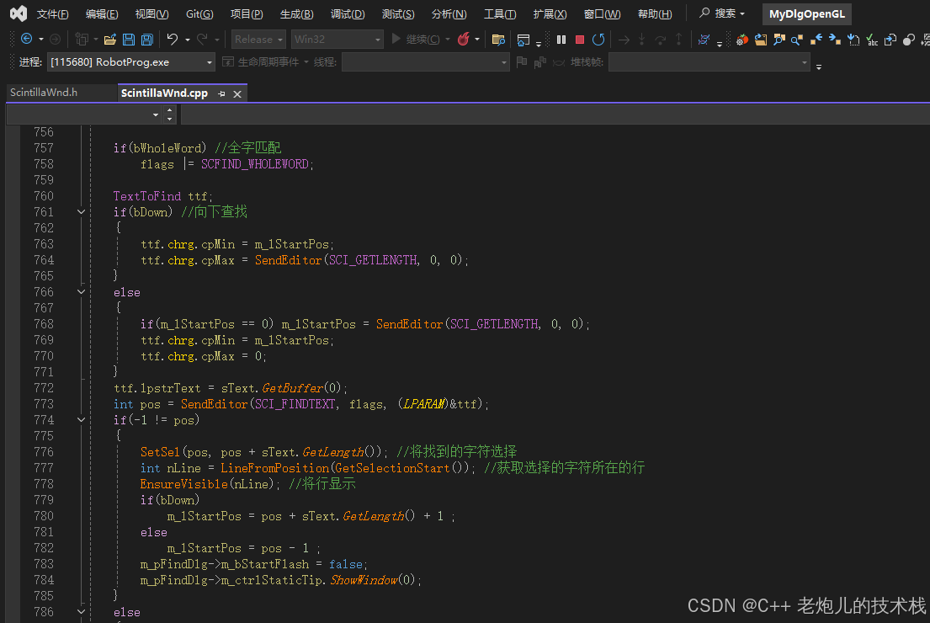Click the new project items icon
This screenshot has height=623, width=930.
click(x=81, y=40)
